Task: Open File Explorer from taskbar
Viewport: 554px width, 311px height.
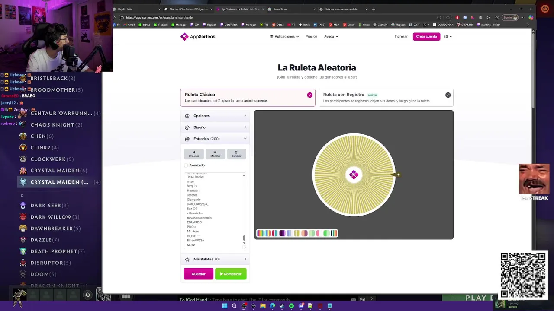Action: (263, 306)
